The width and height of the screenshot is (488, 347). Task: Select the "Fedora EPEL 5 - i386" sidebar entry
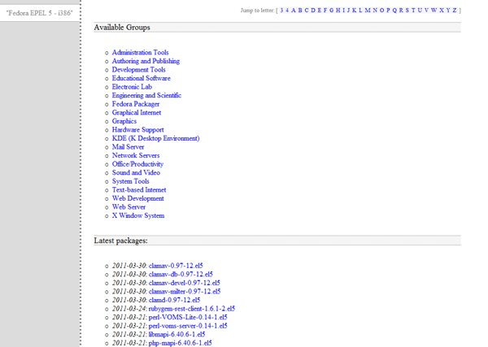40,13
